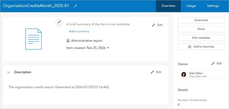
Task: Click the Owner heading
Action: 183,64
